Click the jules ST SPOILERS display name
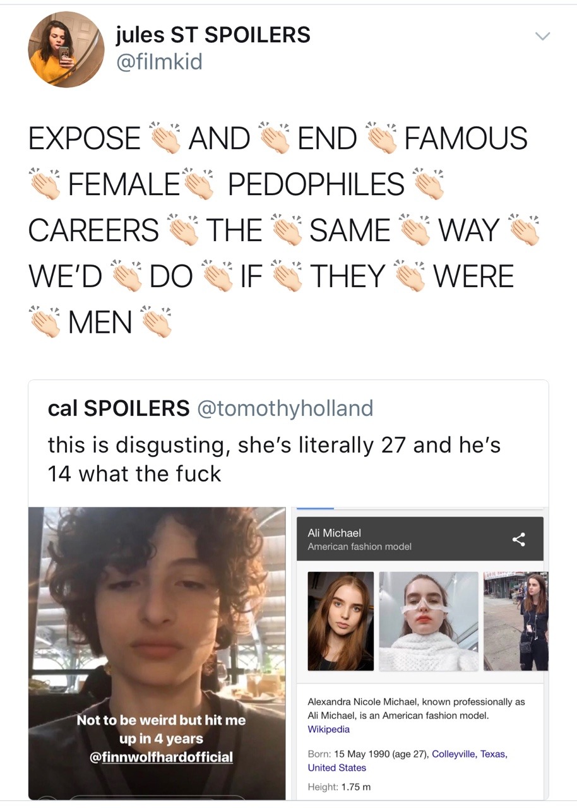 point(213,35)
